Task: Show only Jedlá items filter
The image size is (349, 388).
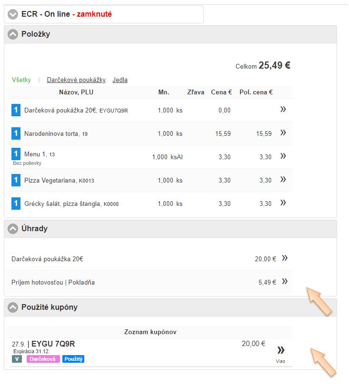Action: (120, 80)
